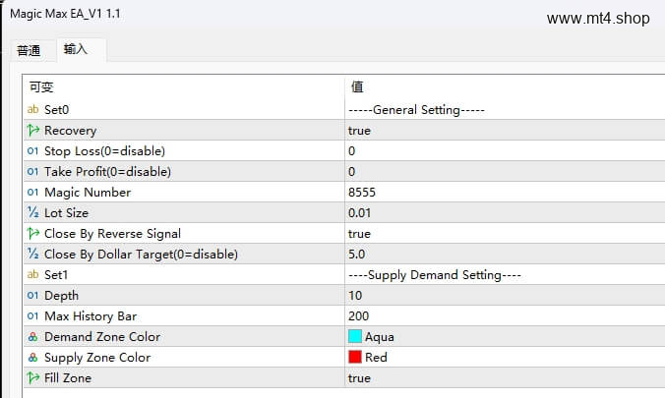The image size is (665, 398).
Task: Select the Supply Zone Color label
Action: coord(97,358)
